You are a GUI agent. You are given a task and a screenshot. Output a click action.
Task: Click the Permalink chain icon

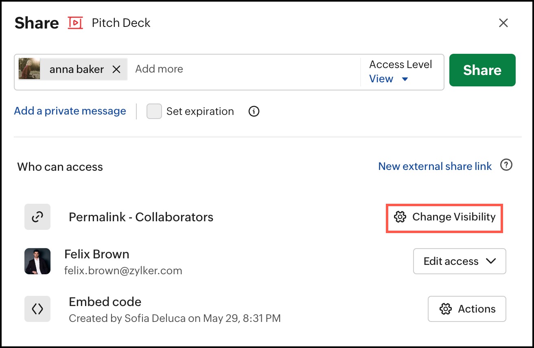(x=37, y=217)
